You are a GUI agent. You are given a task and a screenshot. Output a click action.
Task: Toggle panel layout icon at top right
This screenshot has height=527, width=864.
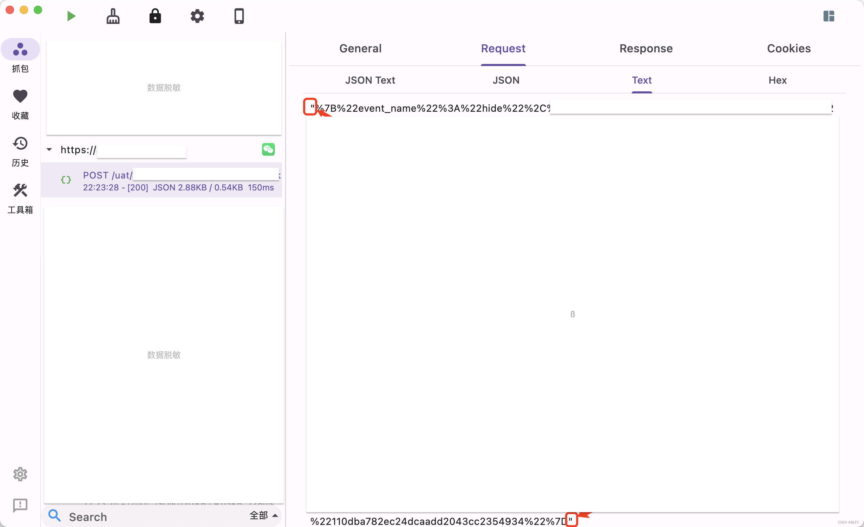click(x=829, y=16)
